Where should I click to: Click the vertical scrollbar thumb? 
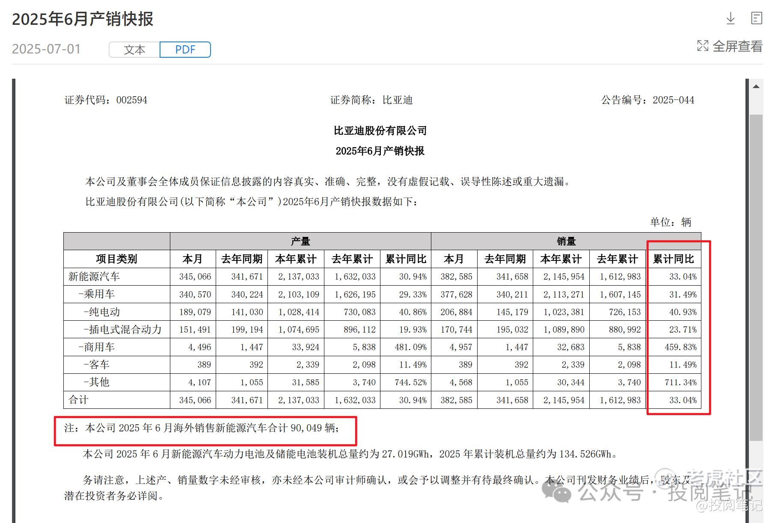point(756,277)
